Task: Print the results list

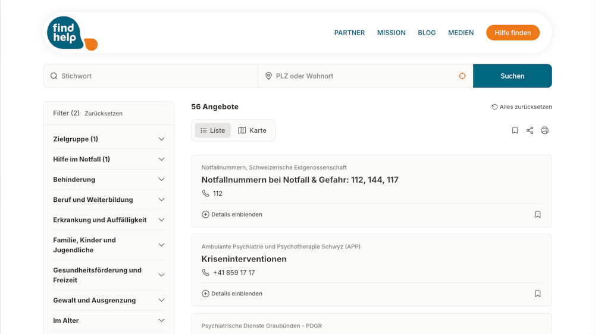Action: point(544,130)
